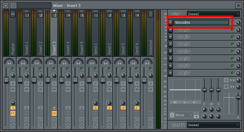Open the Vocodex plugin slot
The image size is (244, 132).
[x=201, y=22]
